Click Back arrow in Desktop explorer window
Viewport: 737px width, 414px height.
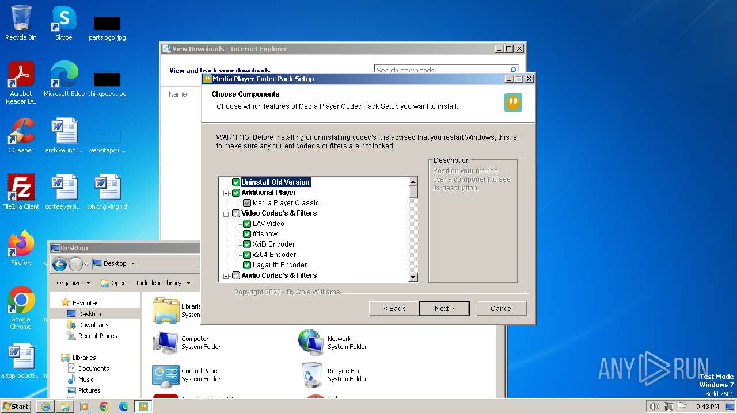click(x=59, y=264)
